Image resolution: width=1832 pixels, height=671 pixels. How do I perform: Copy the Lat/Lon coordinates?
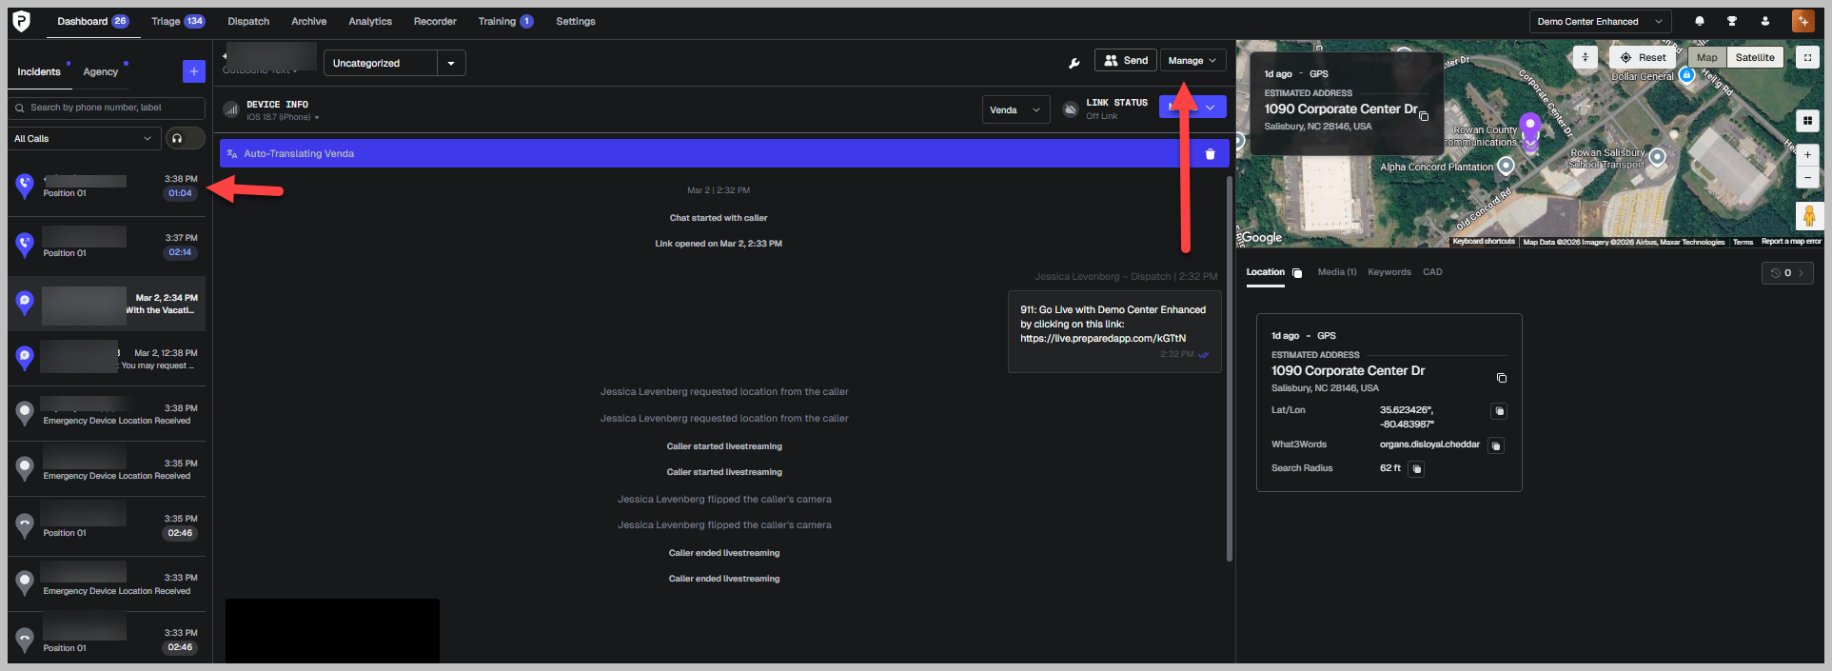(1499, 411)
